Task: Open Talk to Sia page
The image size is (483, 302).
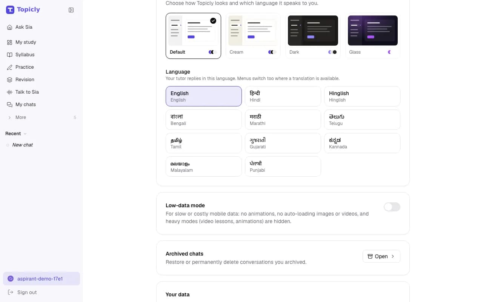Action: pos(42,92)
